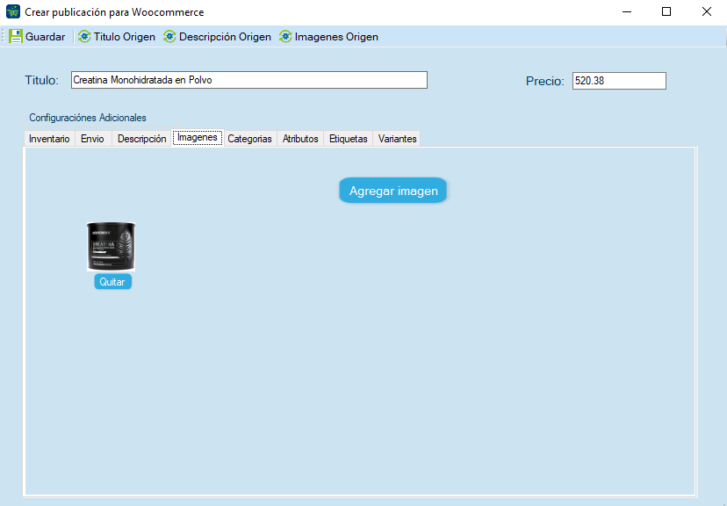Screen dimensions: 727x506
Task: Click the Imagenes Origen gear icon
Action: pyautogui.click(x=285, y=37)
